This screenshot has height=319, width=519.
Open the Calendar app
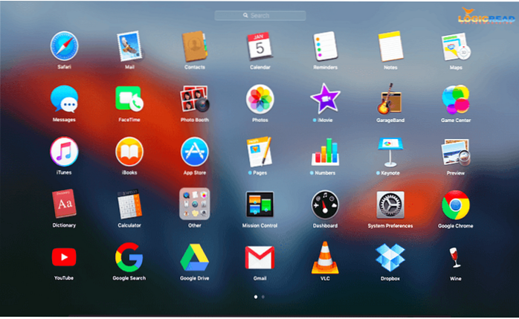(x=259, y=46)
